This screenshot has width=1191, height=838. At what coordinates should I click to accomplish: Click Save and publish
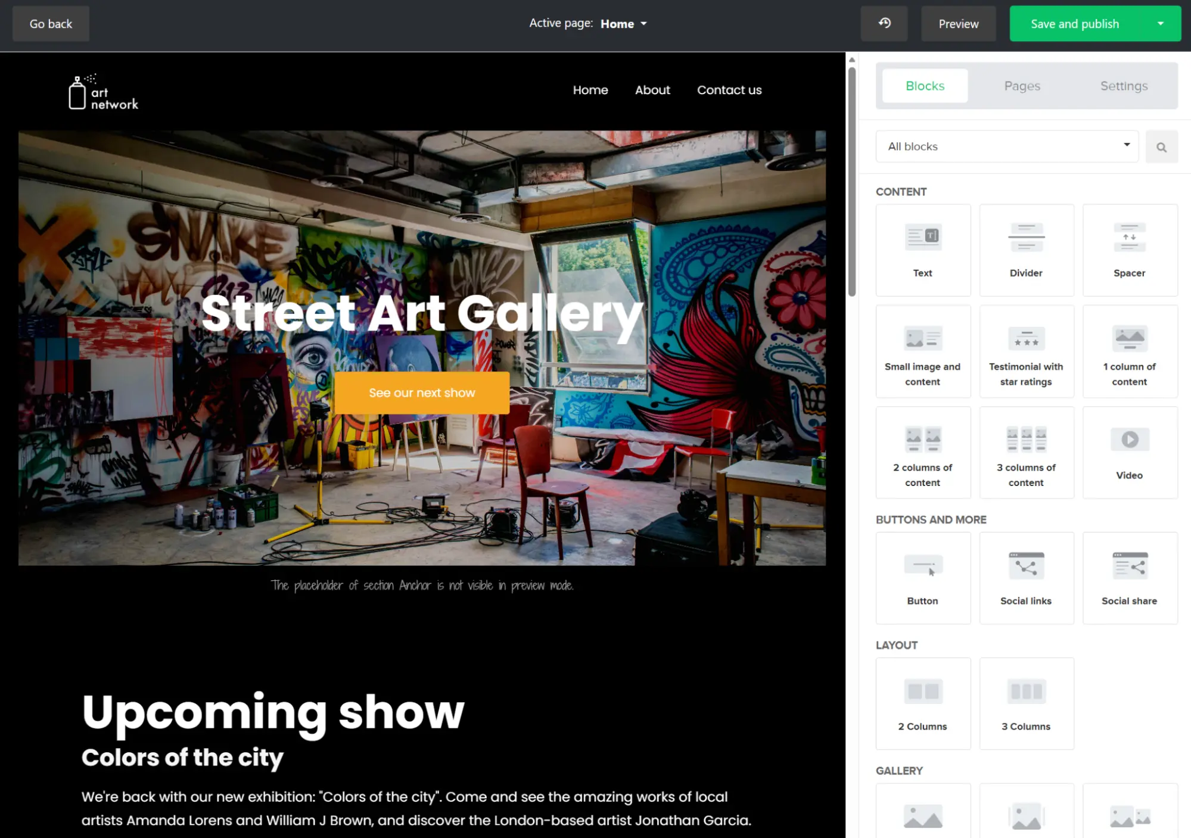pos(1075,24)
